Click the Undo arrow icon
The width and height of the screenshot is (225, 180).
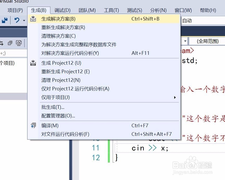(x=17, y=20)
